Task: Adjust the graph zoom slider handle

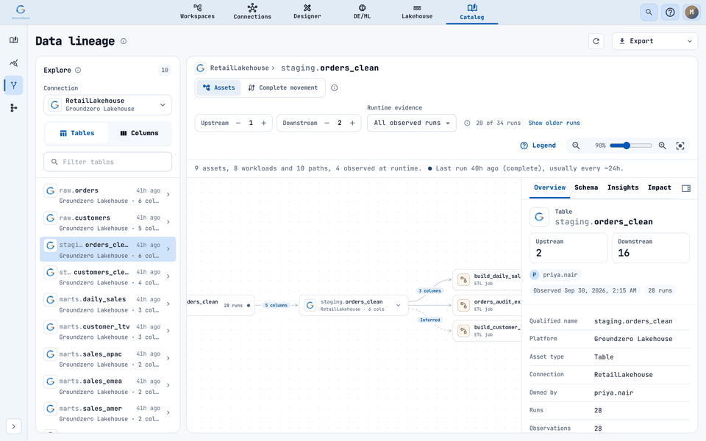Action: coord(627,146)
